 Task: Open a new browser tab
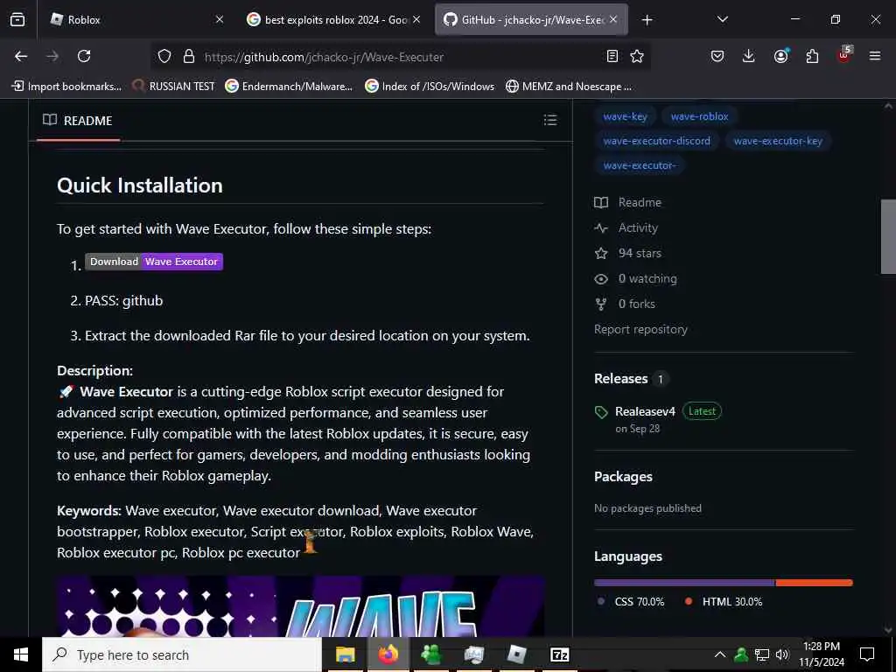point(647,20)
